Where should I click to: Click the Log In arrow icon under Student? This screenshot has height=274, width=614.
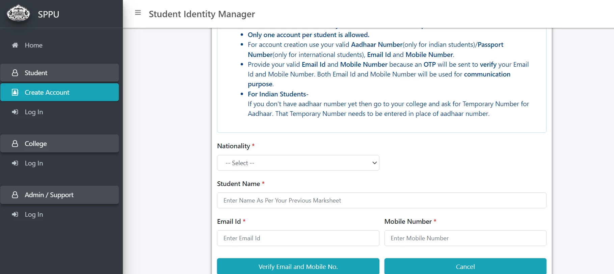[15, 112]
